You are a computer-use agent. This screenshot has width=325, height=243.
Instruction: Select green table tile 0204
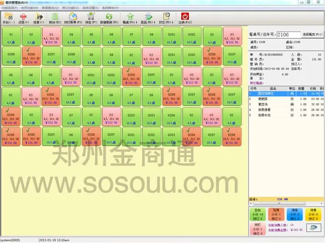point(172,117)
